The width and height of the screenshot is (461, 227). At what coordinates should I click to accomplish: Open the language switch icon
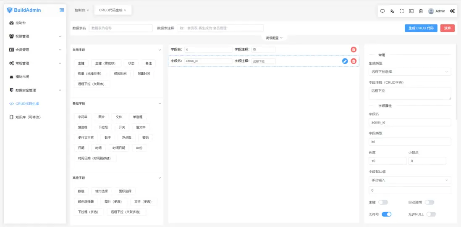pos(392,11)
